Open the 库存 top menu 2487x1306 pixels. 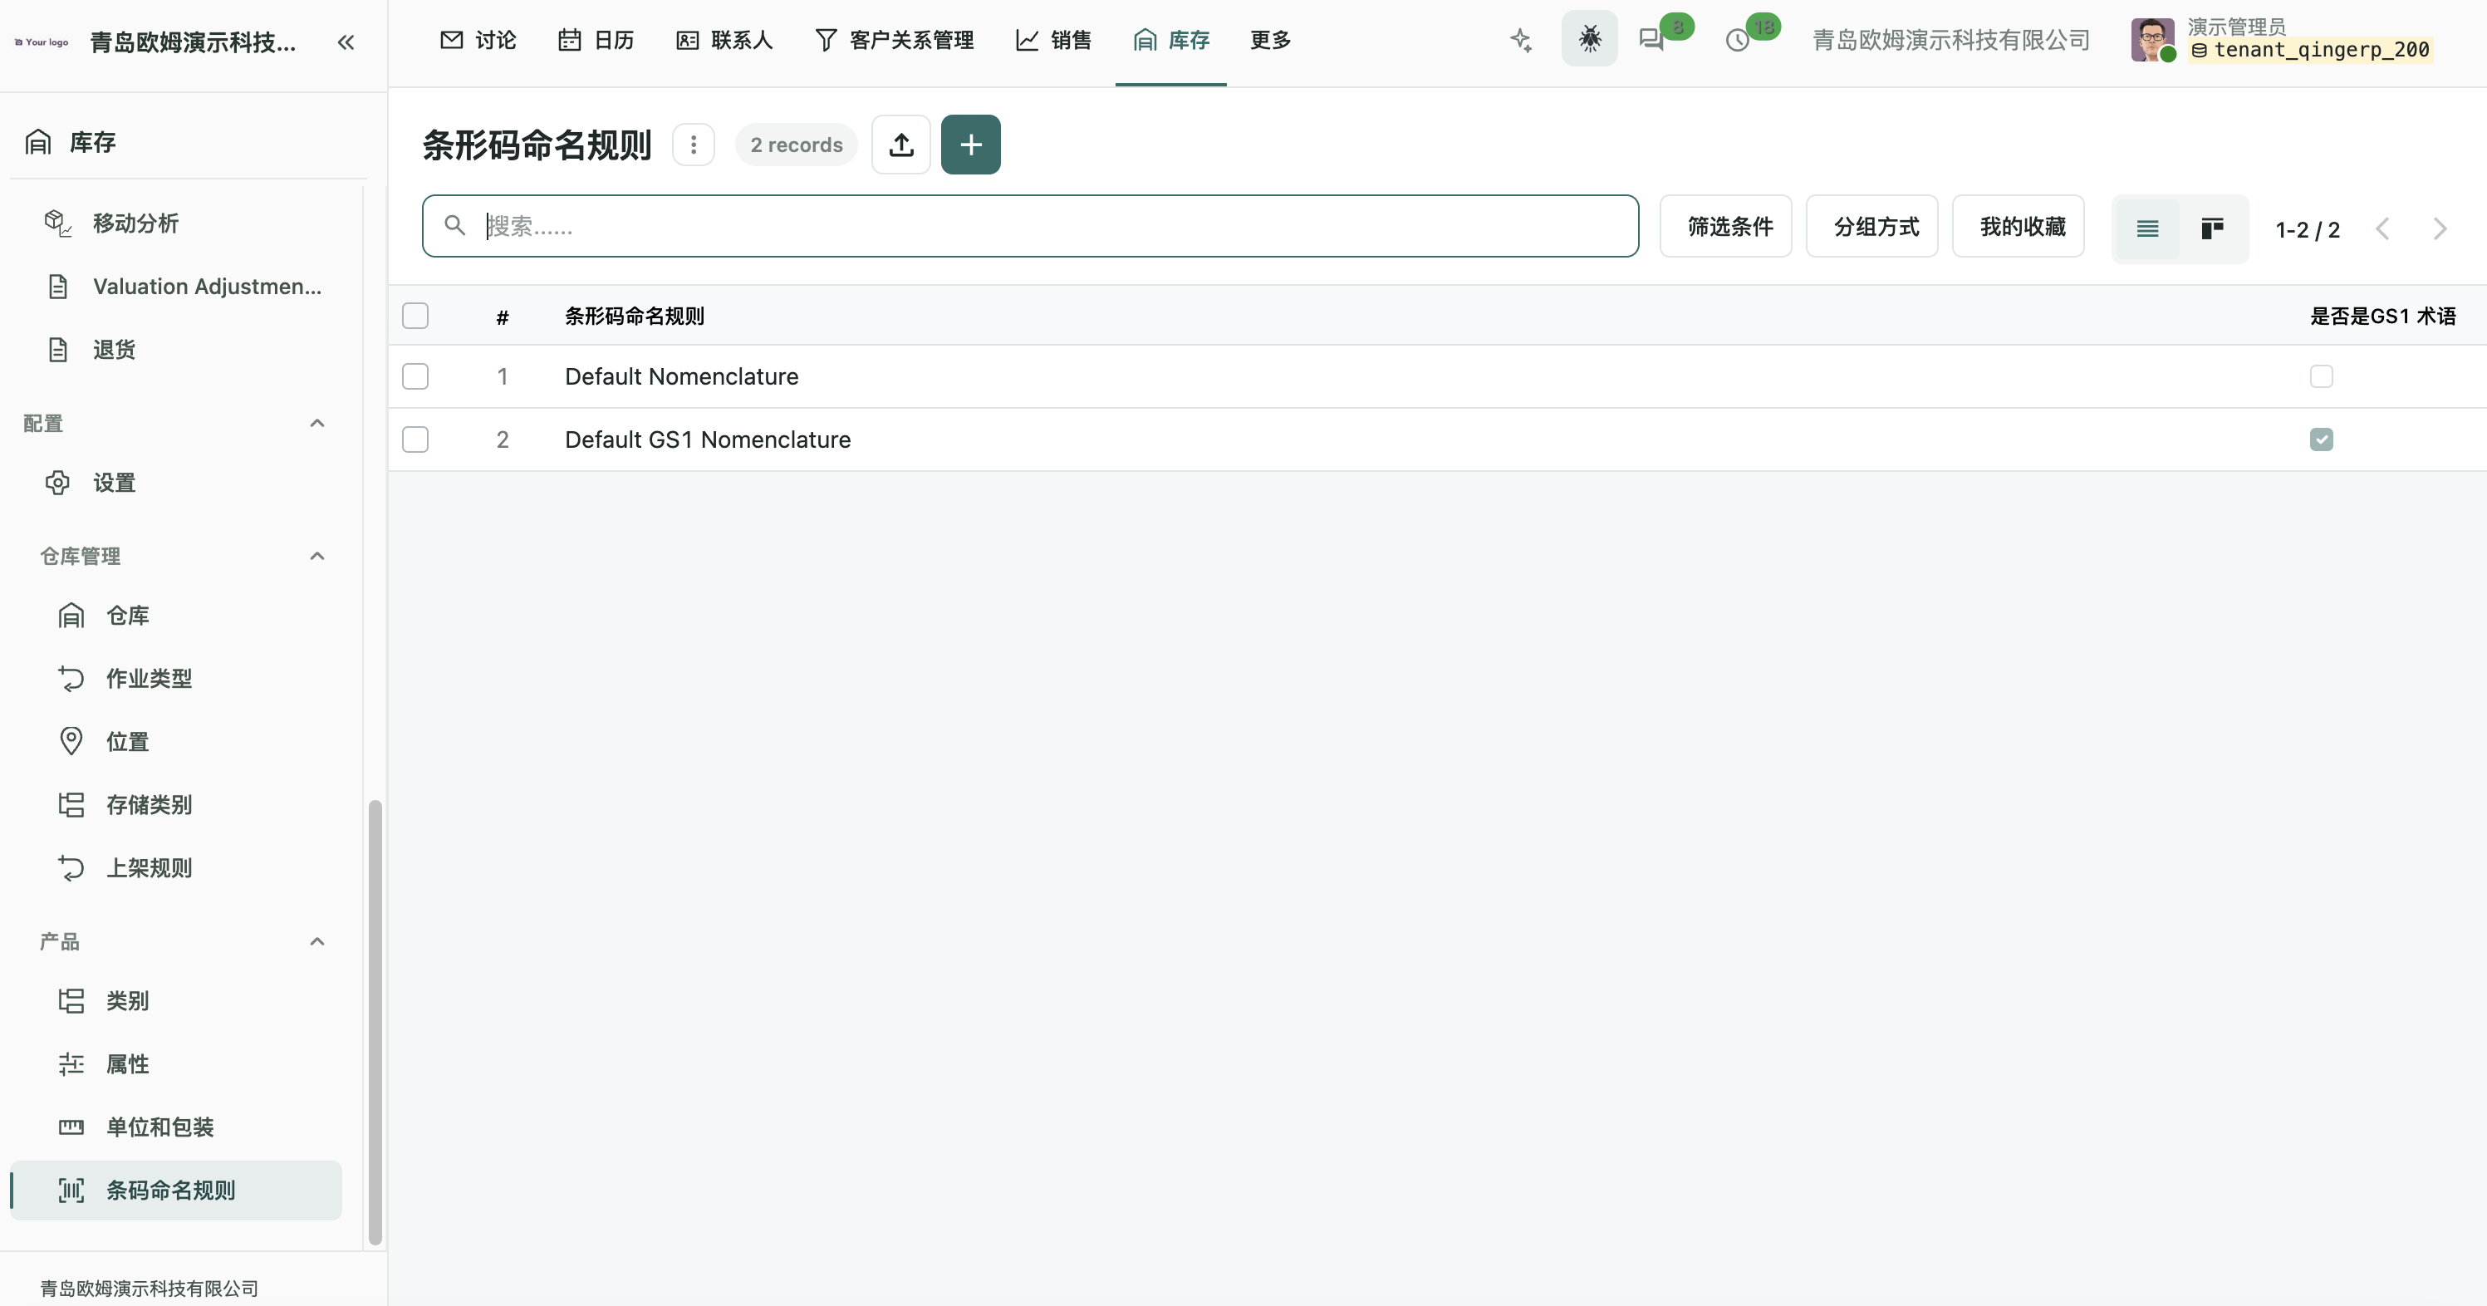pyautogui.click(x=1171, y=40)
